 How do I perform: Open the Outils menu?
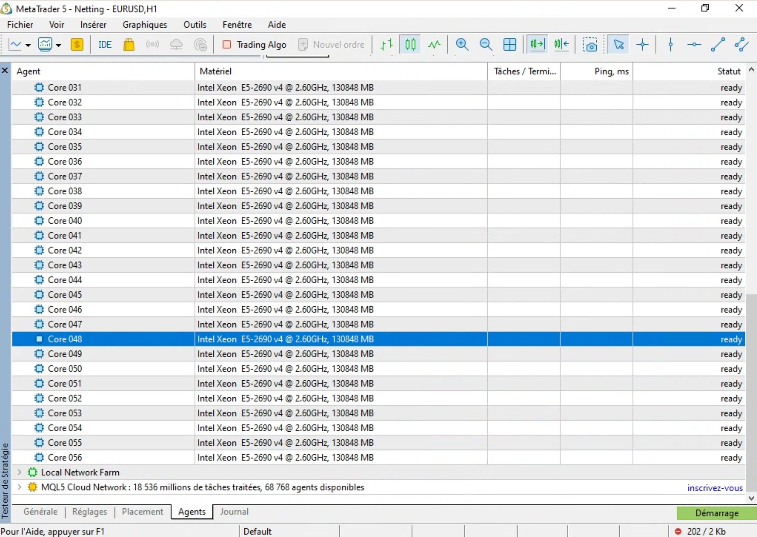coord(195,25)
